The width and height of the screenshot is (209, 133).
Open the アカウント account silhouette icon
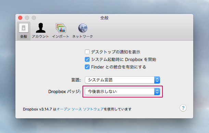pyautogui.click(x=41, y=28)
